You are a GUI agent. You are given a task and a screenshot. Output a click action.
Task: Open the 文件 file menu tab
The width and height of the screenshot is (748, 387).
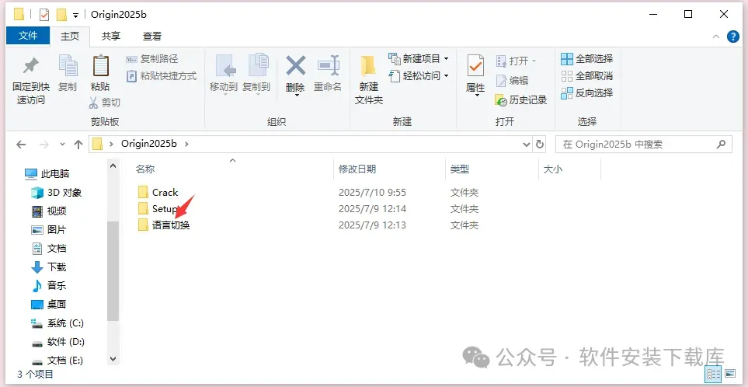(28, 36)
